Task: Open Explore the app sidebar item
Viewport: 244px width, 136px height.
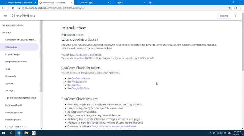Action: pyautogui.click(x=13, y=54)
